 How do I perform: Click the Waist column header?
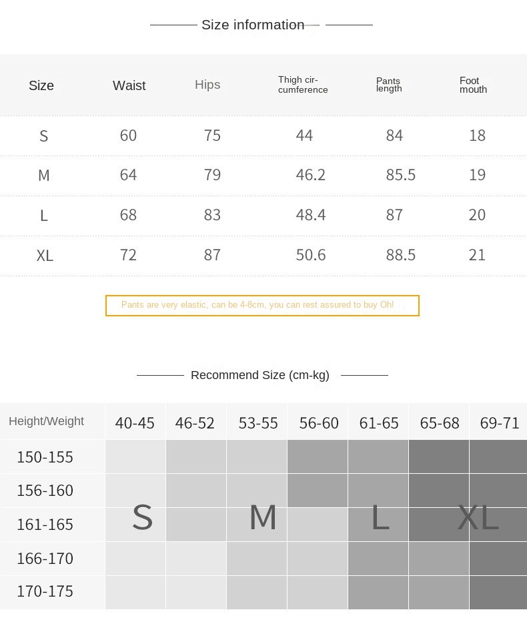[129, 85]
